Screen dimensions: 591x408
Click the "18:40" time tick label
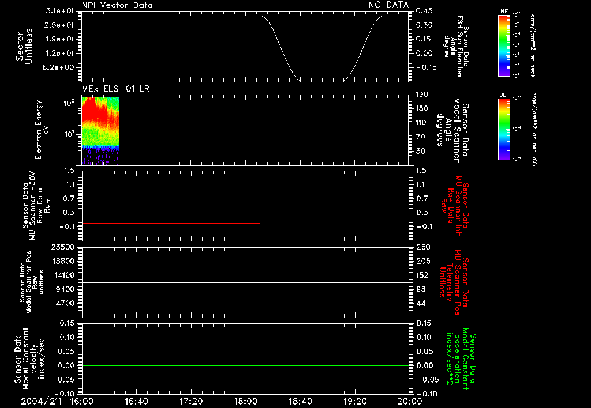coord(300,401)
